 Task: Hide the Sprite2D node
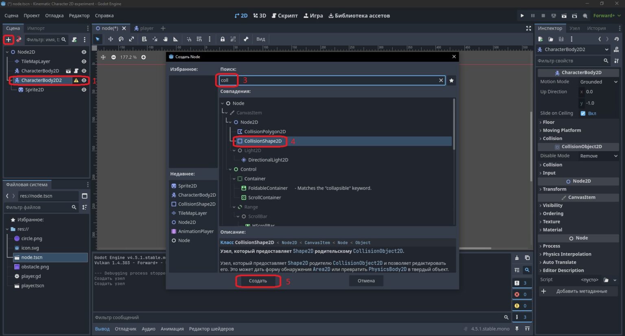click(x=84, y=90)
